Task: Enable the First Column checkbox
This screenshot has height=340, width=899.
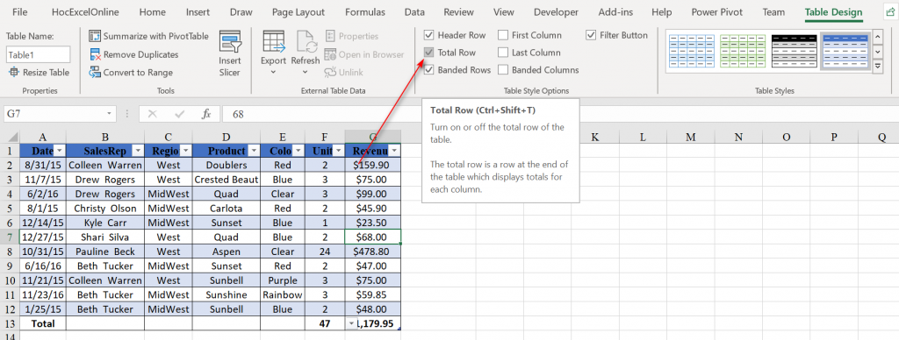Action: click(503, 35)
